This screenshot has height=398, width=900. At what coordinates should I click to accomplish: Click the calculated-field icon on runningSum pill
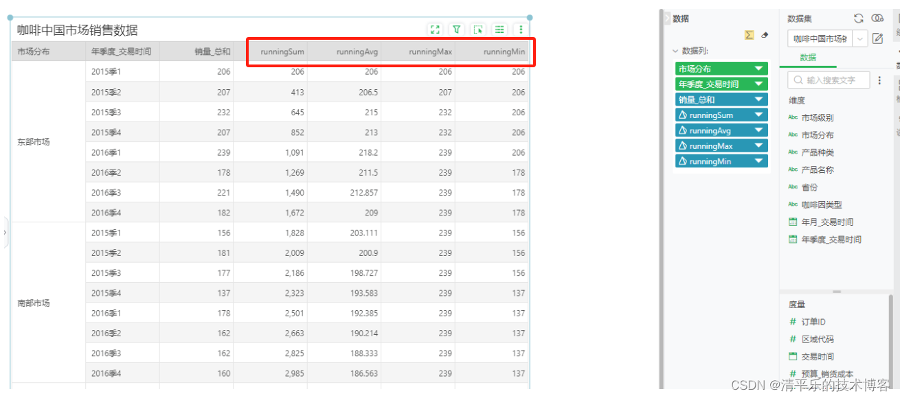coord(683,115)
